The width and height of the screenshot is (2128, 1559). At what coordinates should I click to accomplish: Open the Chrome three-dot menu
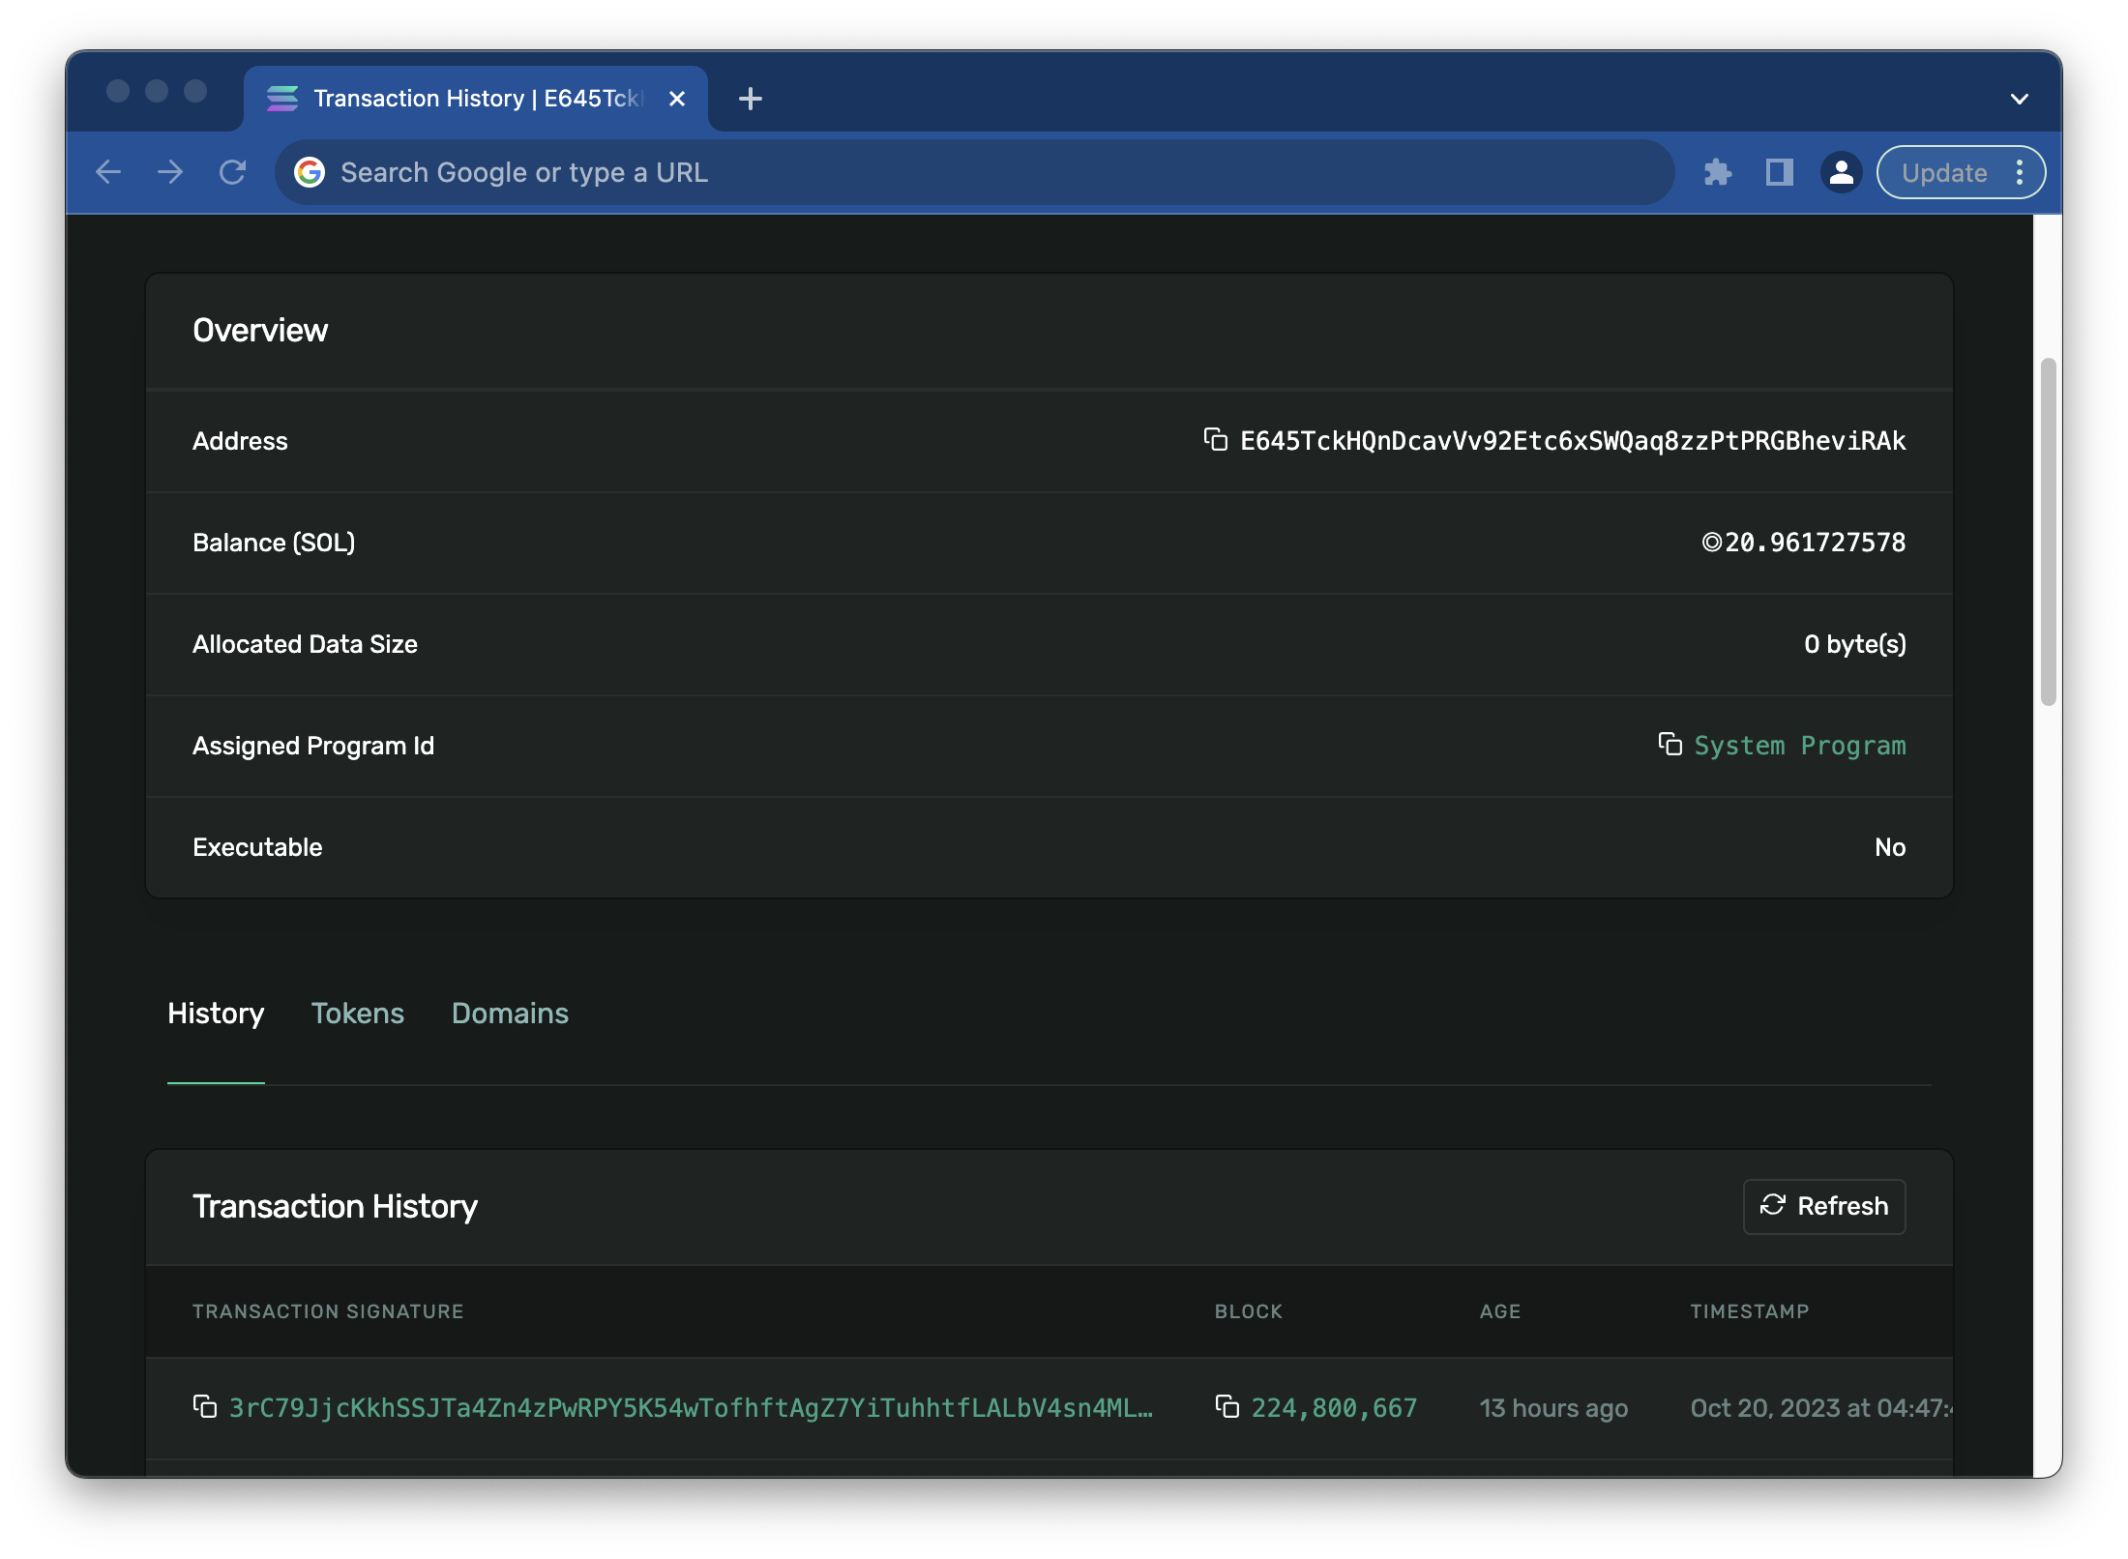2020,172
